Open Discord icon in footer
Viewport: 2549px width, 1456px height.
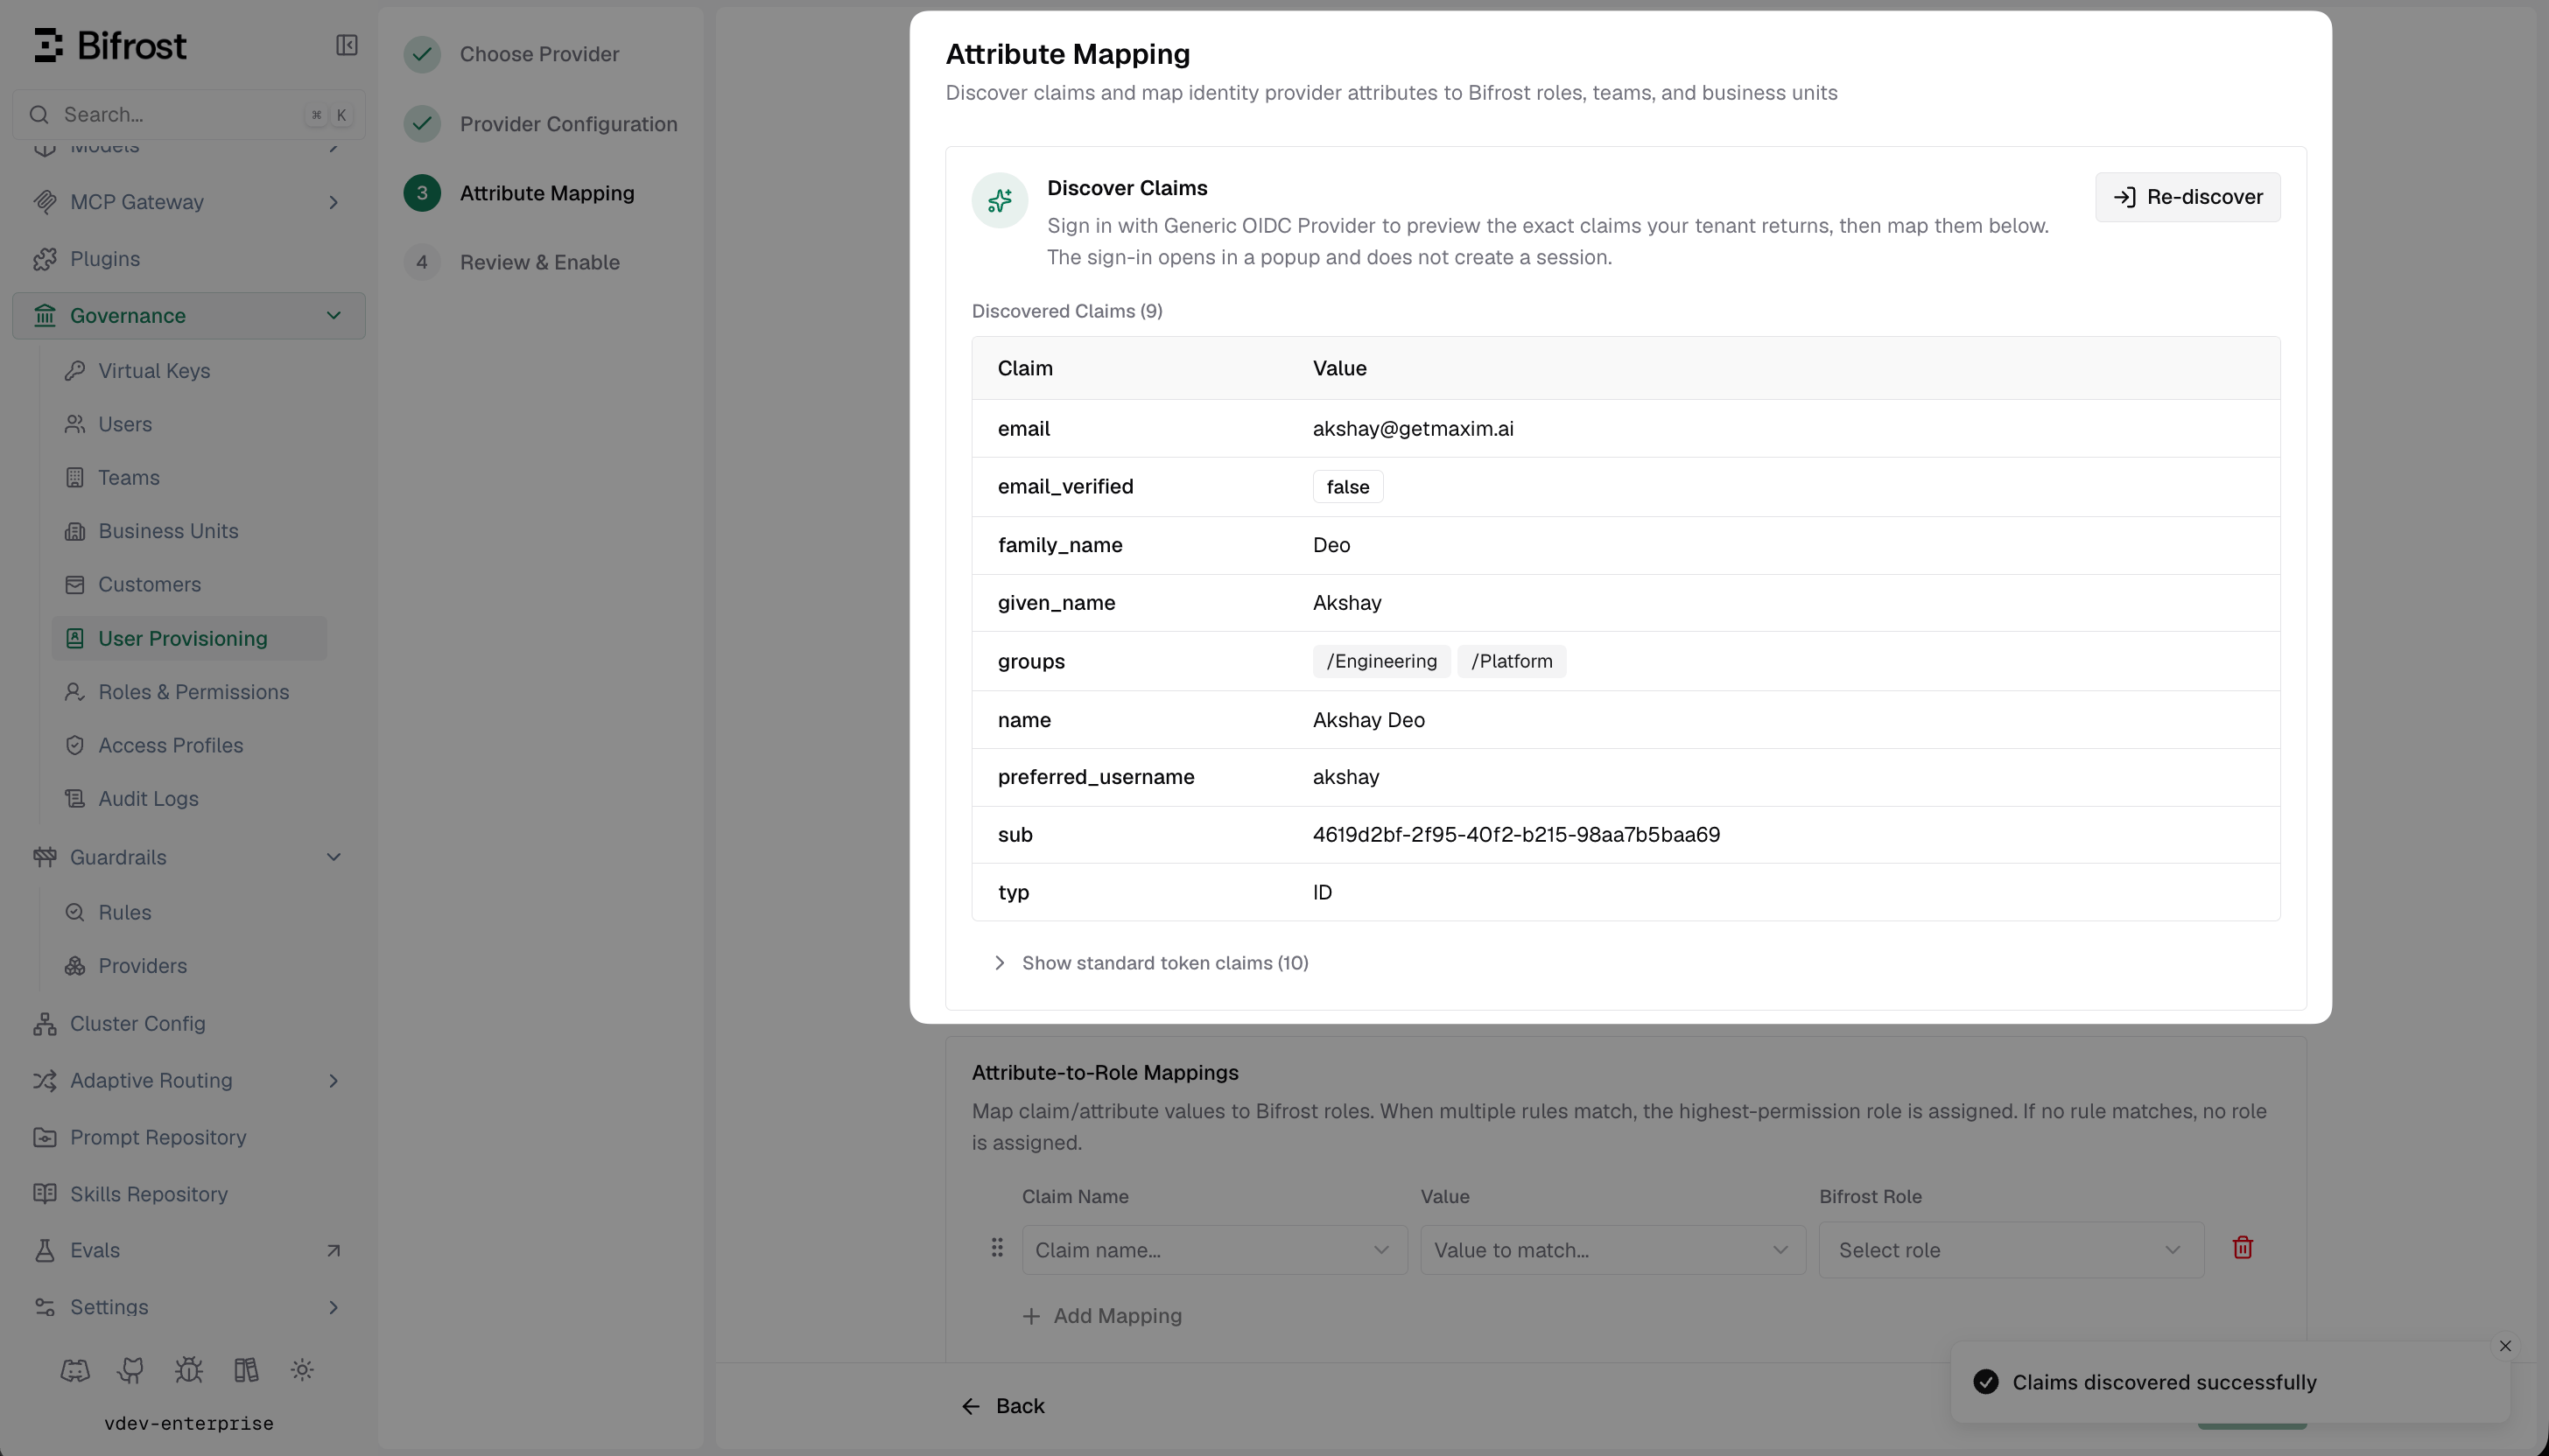tap(75, 1370)
